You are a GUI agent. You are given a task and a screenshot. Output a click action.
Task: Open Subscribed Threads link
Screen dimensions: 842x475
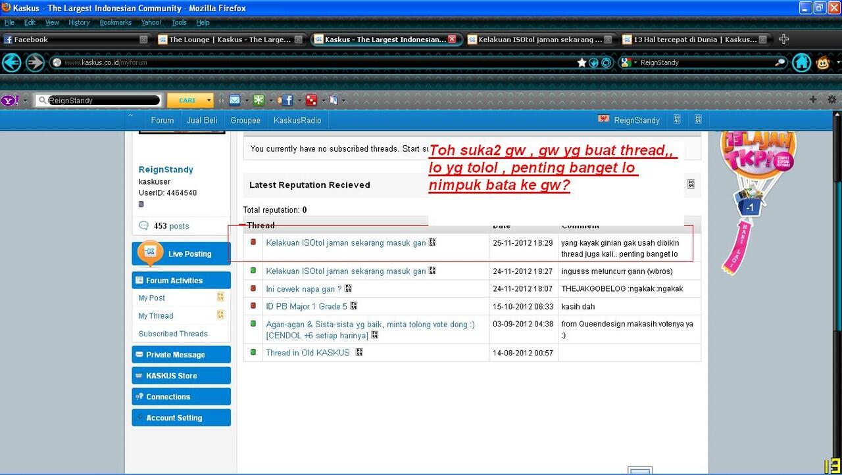[173, 334]
